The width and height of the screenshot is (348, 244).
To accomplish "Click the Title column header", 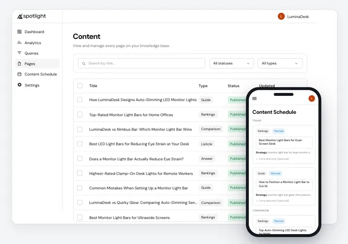I will (x=93, y=86).
